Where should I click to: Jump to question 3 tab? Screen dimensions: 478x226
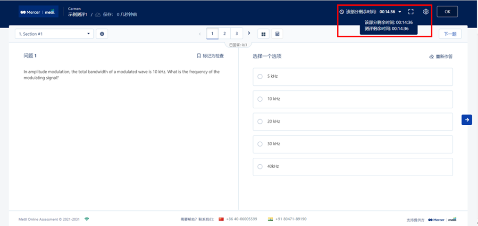(236, 33)
